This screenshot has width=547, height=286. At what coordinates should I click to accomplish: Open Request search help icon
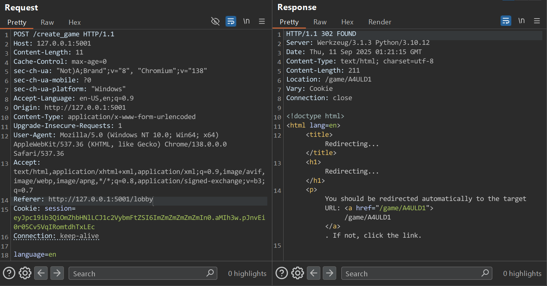9,273
